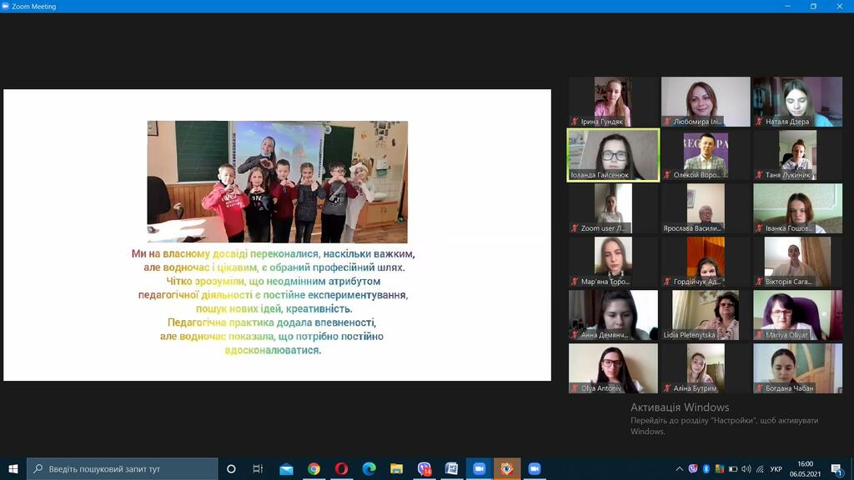
Task: Open Microsoft Word from the taskbar
Action: [451, 468]
